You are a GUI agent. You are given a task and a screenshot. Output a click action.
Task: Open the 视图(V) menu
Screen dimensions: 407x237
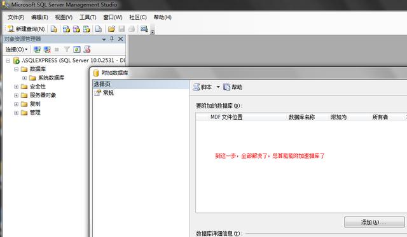[64, 17]
